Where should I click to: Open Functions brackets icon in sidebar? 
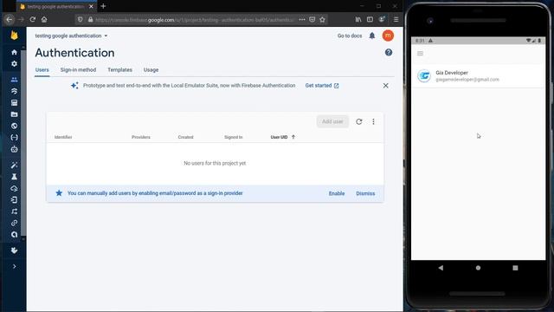[14, 137]
